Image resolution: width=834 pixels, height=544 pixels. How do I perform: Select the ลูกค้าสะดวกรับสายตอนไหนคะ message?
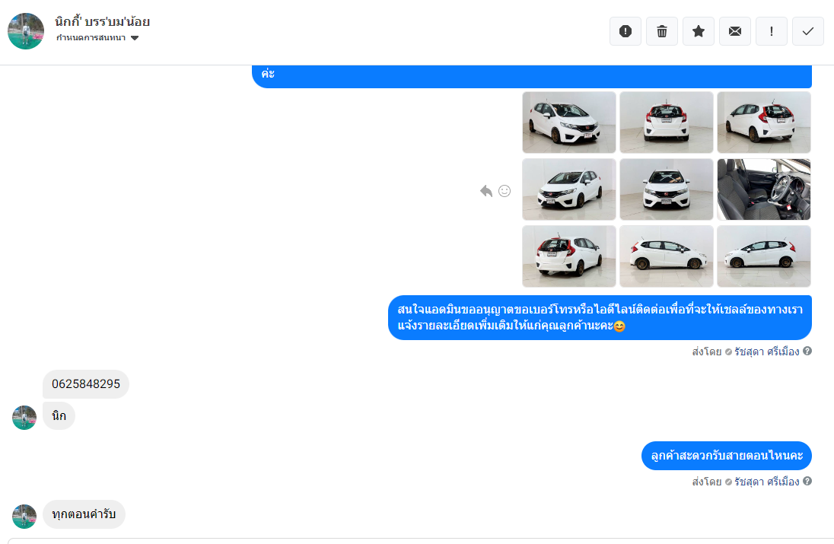click(727, 456)
